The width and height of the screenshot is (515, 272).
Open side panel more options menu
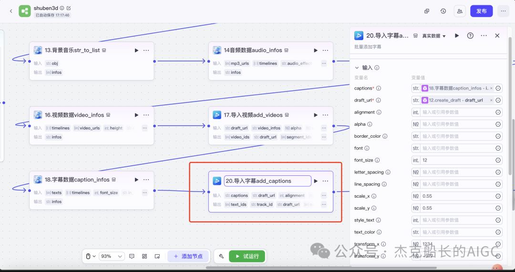(x=484, y=35)
